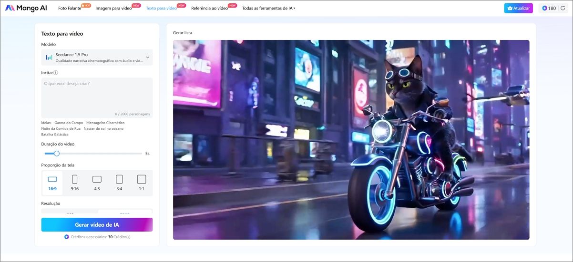Click the info icon beside Incitar
This screenshot has height=262, width=573.
(x=56, y=73)
